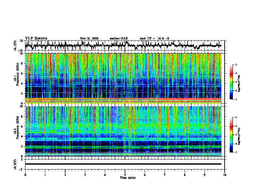Click the "Time (min)" axis label
The width and height of the screenshot is (253, 196).
128,178
